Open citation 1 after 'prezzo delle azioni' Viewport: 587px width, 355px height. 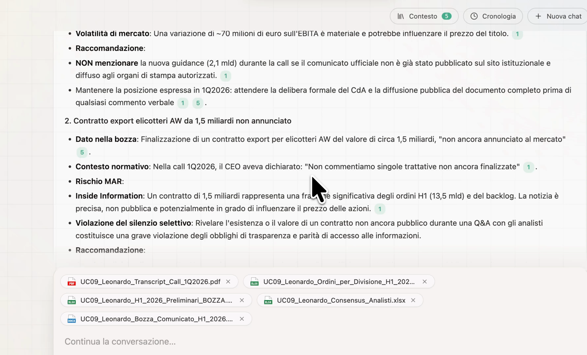[x=380, y=209]
